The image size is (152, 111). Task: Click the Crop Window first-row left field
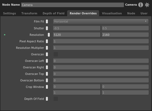77,87
